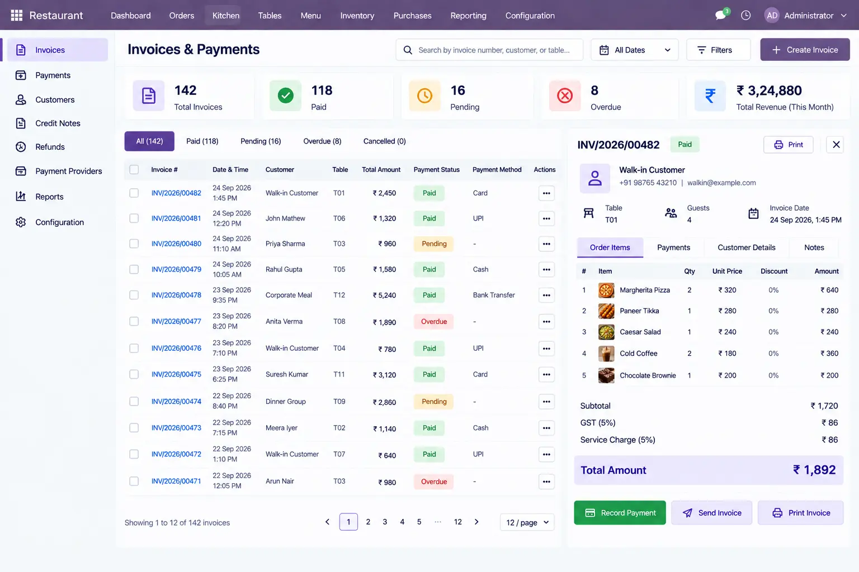
Task: Go to previous page of invoices
Action: point(327,522)
